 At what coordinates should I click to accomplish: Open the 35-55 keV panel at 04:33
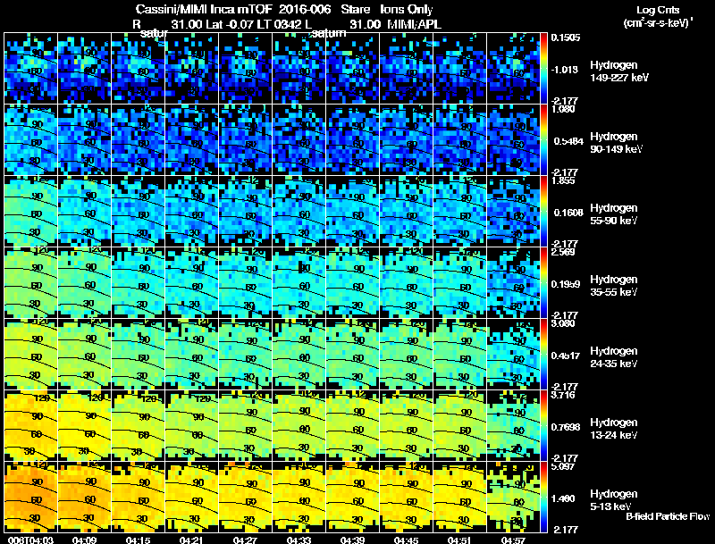(299, 282)
